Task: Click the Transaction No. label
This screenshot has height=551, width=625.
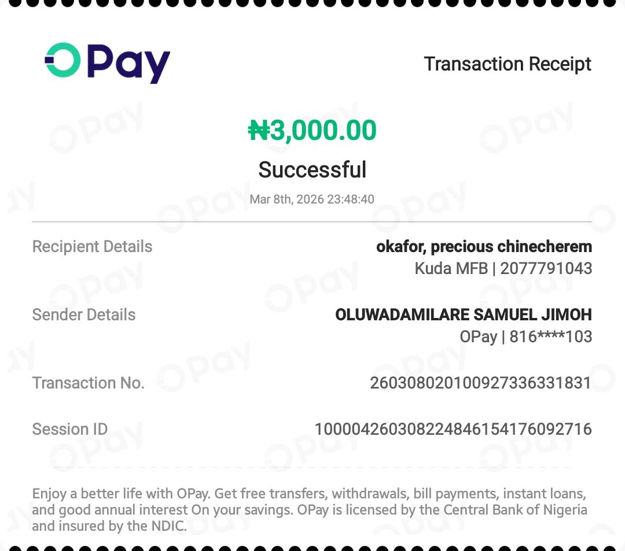Action: point(88,383)
